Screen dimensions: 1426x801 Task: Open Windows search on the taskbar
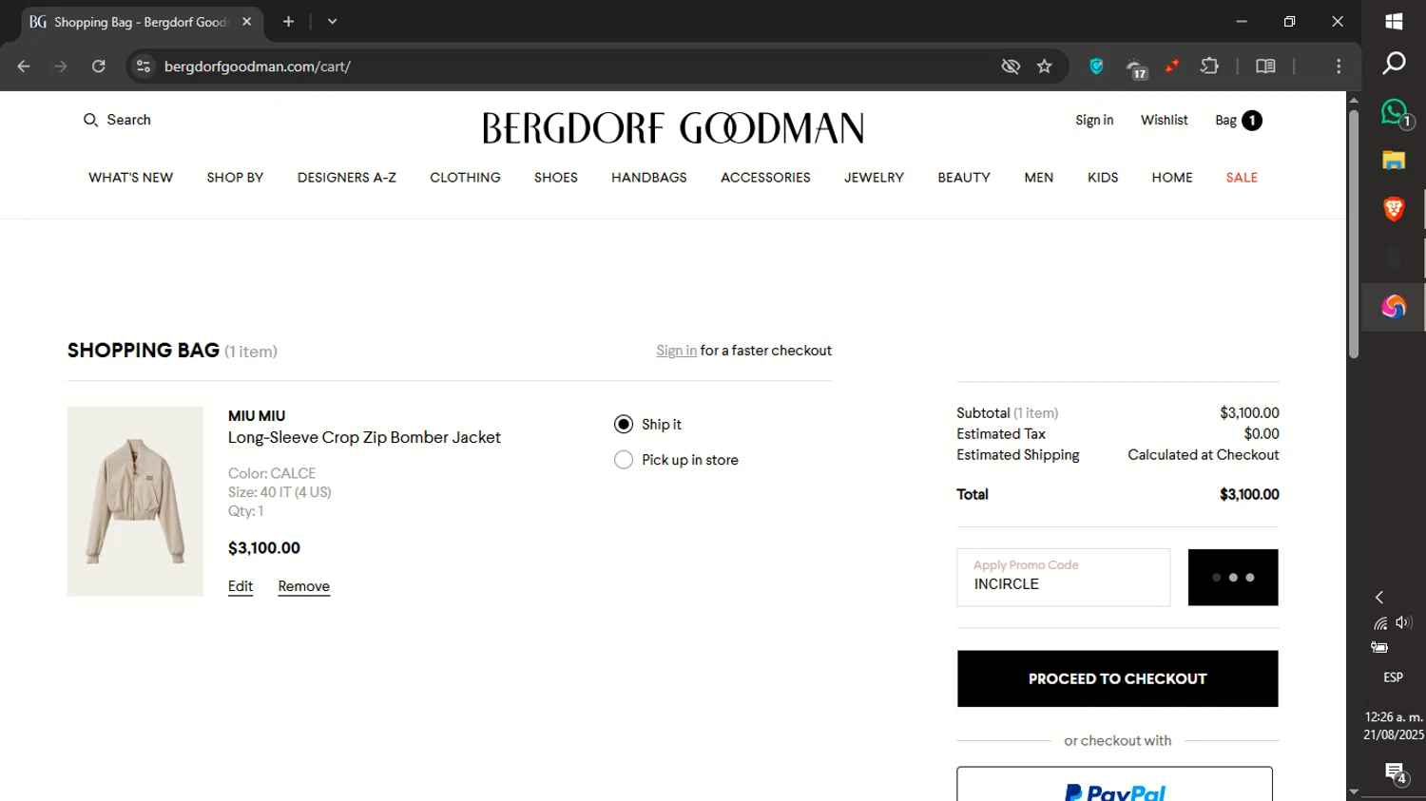pyautogui.click(x=1394, y=63)
